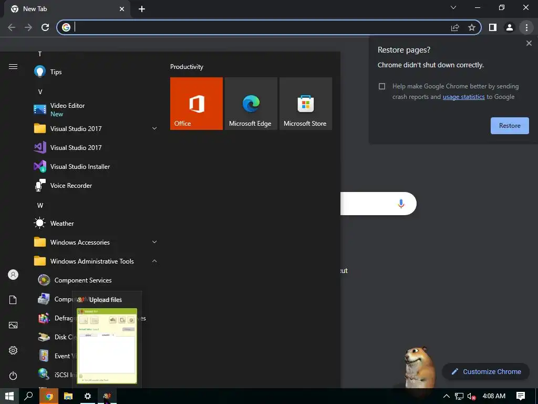This screenshot has height=404, width=538.
Task: Open the user account icon in Start
Action: (13, 275)
